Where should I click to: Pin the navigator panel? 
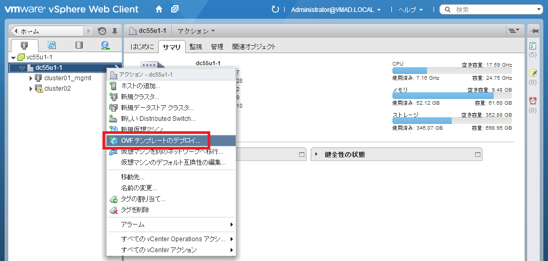coord(114,31)
